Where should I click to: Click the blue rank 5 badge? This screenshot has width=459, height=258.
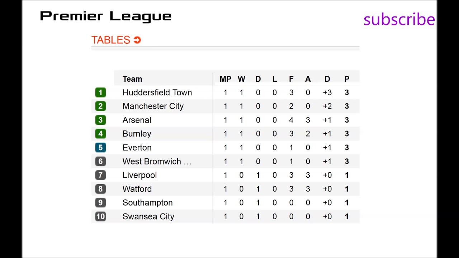[100, 148]
